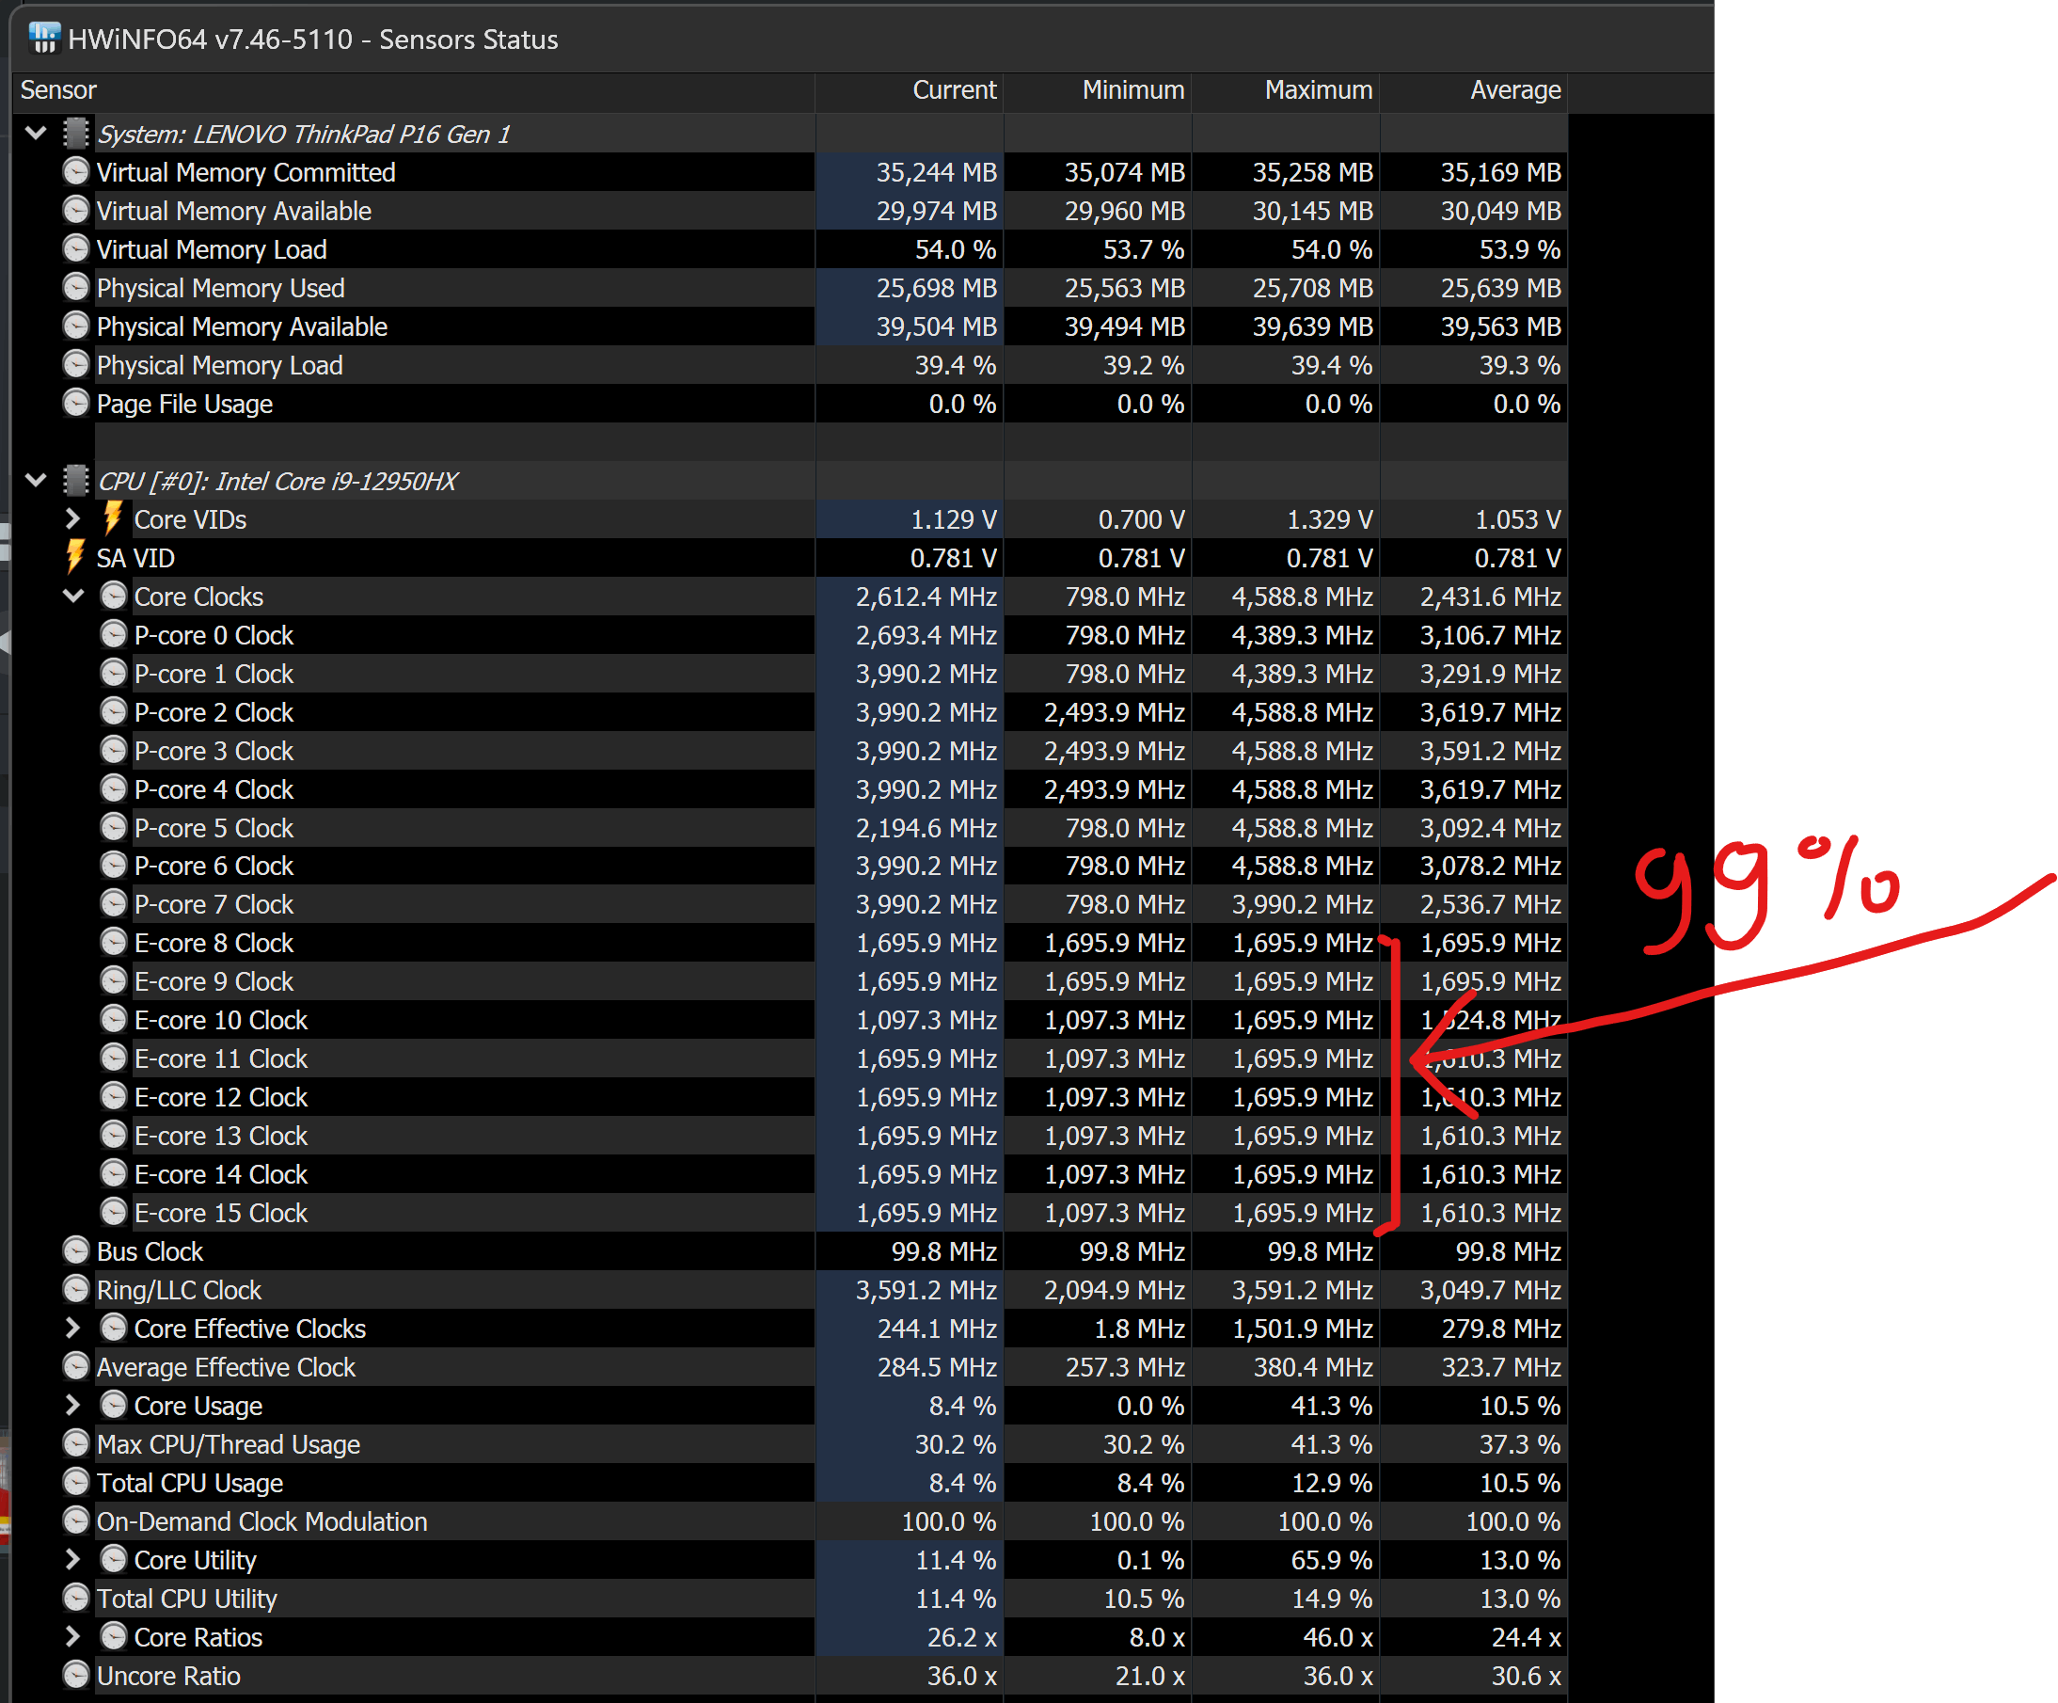Click the CPU i9-12950HX chip icon

75,481
